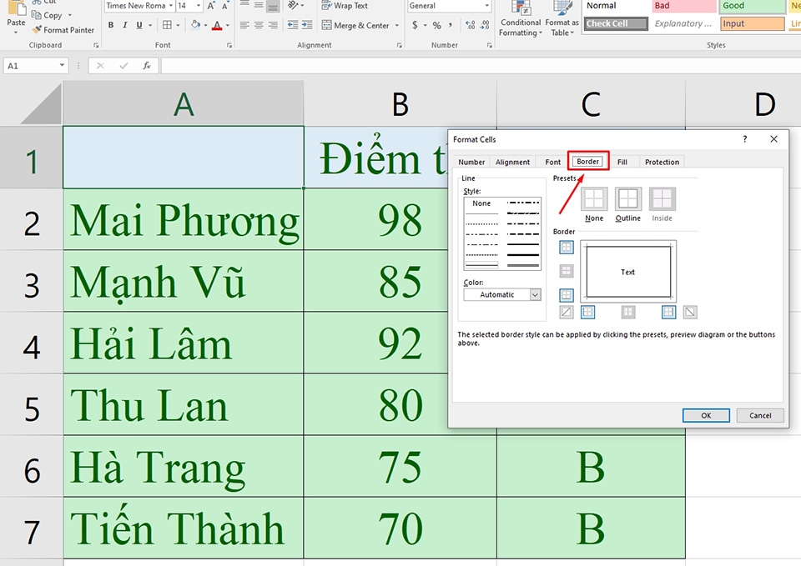Image resolution: width=801 pixels, height=566 pixels.
Task: Click the Insert Function fx icon
Action: 147,65
